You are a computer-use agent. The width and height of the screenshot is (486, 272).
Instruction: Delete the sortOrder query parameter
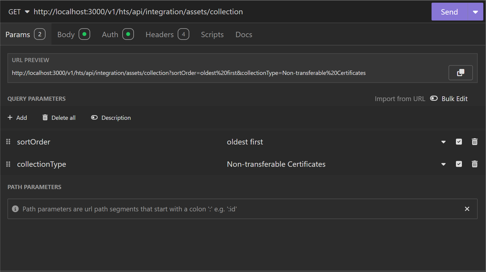point(474,142)
